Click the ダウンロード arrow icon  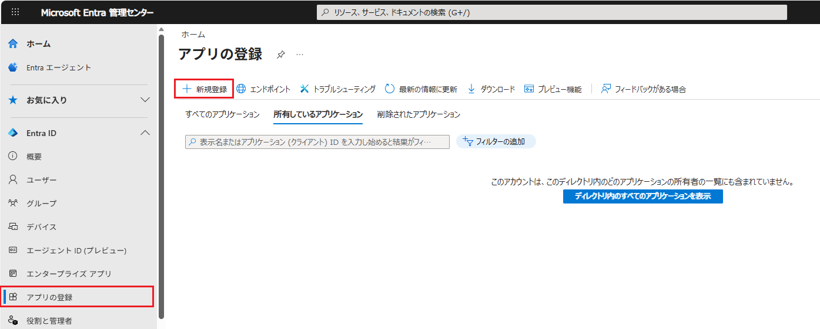471,89
